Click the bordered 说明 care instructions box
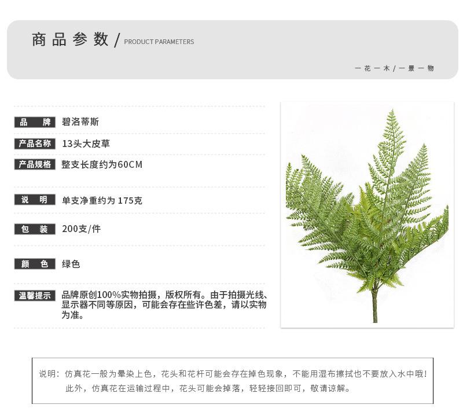The height and width of the screenshot is (419, 463). point(233,381)
